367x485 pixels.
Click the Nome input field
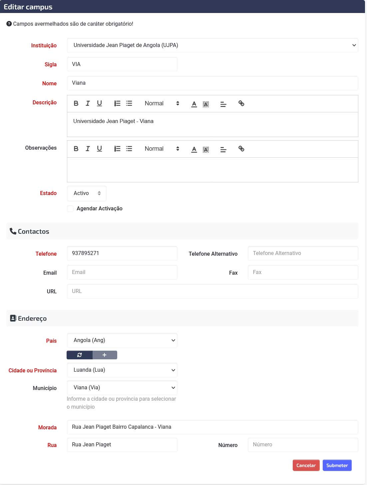[212, 83]
